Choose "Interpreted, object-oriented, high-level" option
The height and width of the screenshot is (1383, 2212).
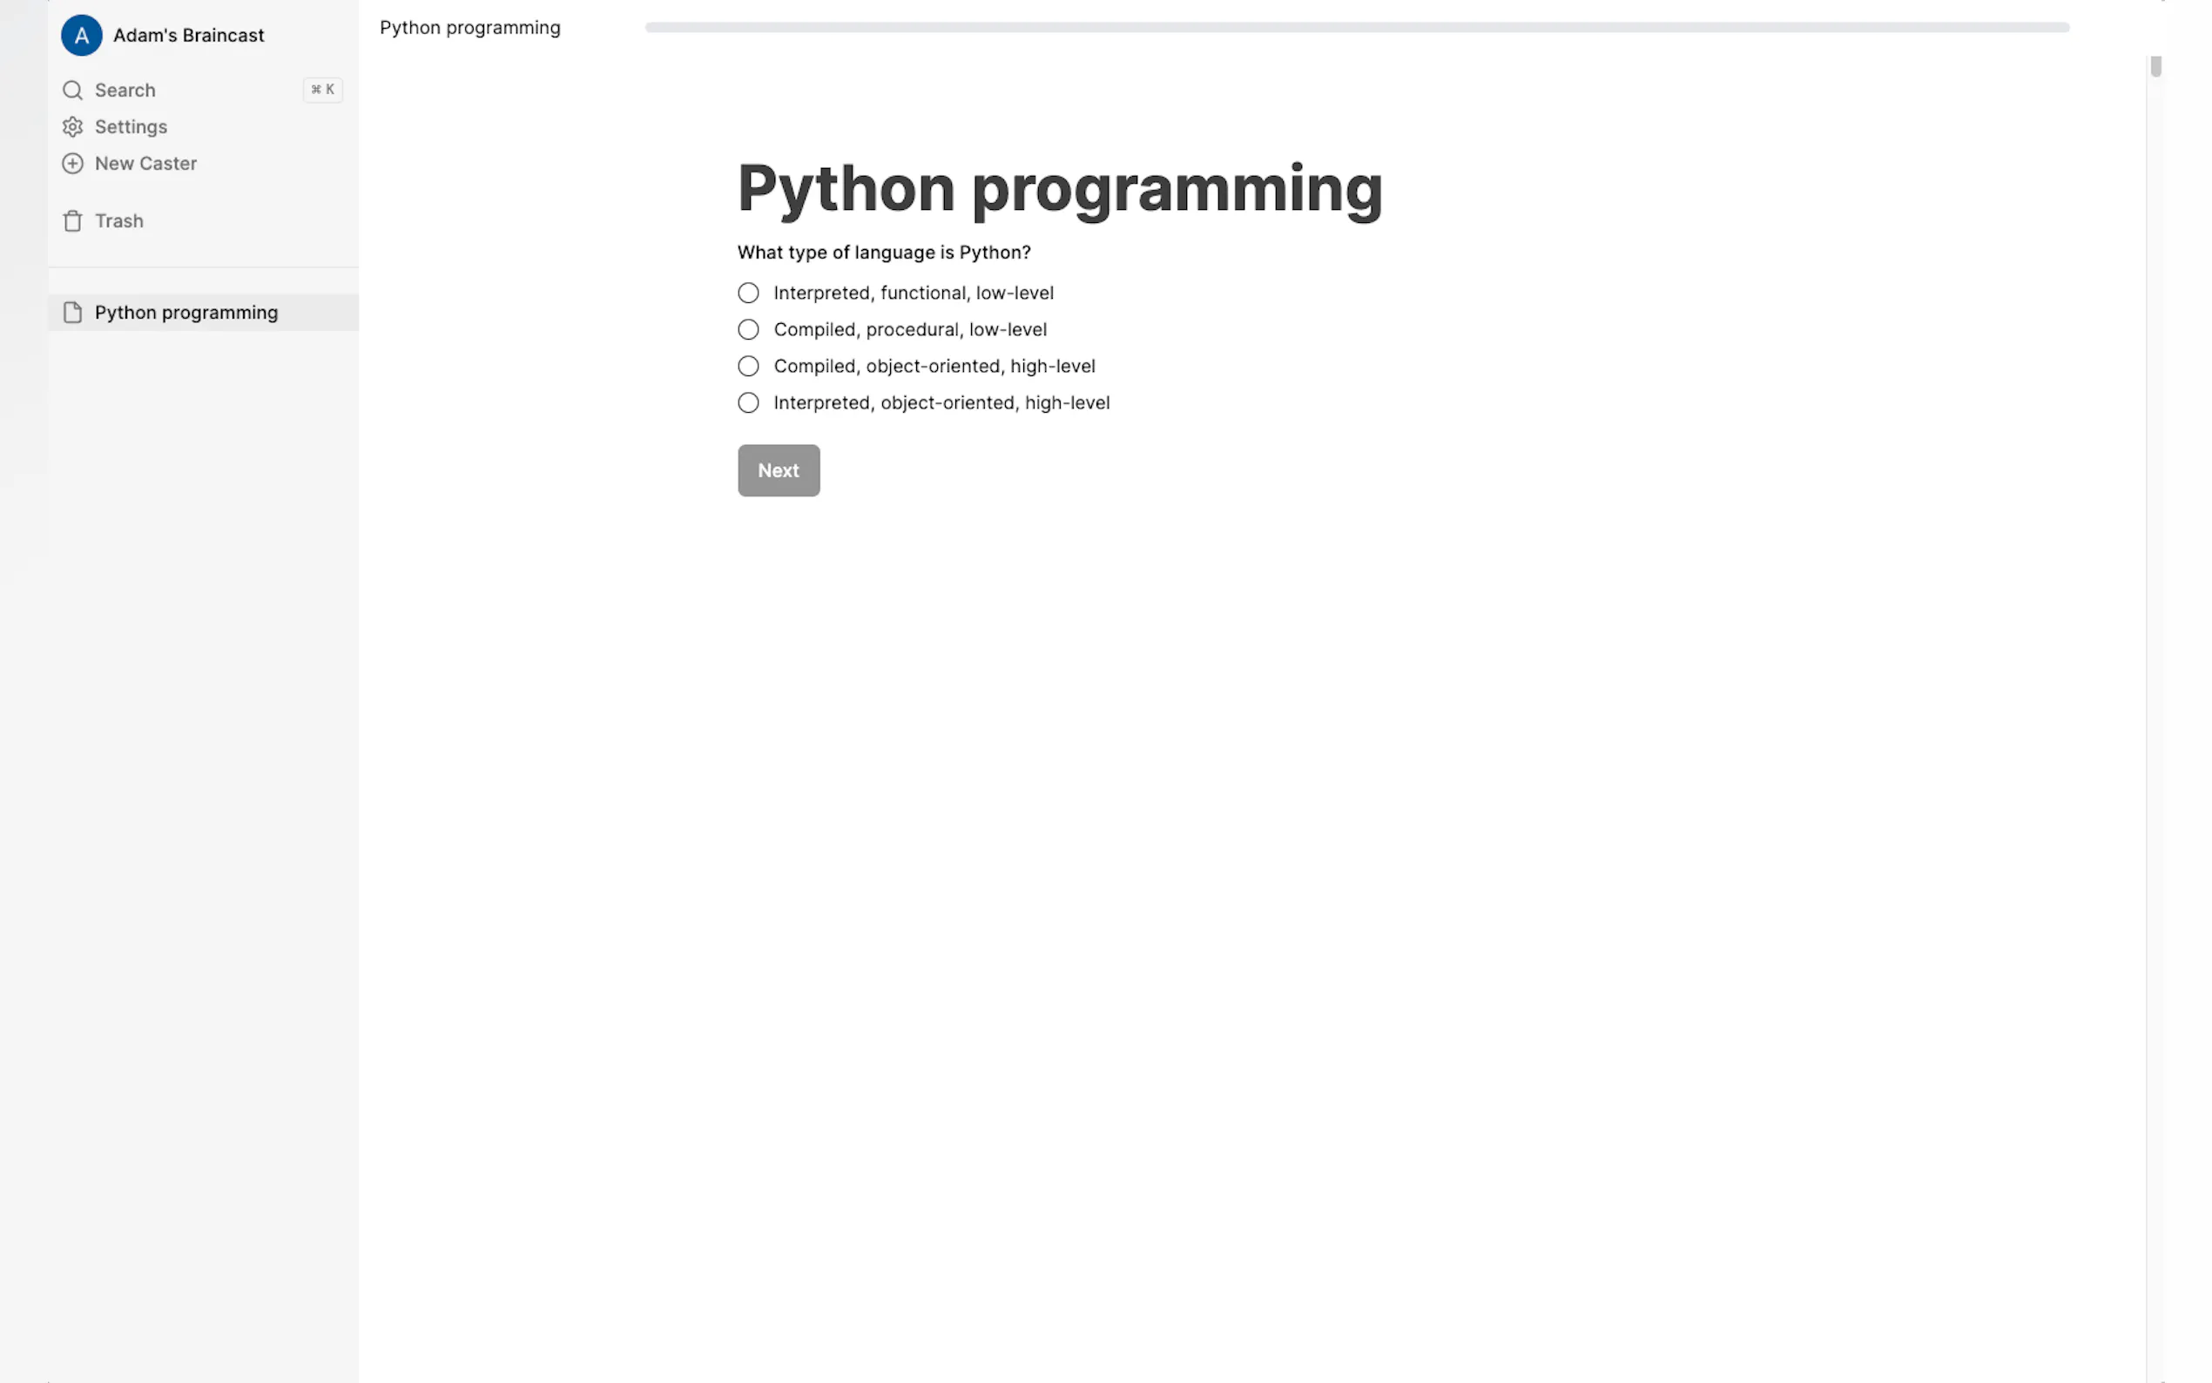pos(748,402)
